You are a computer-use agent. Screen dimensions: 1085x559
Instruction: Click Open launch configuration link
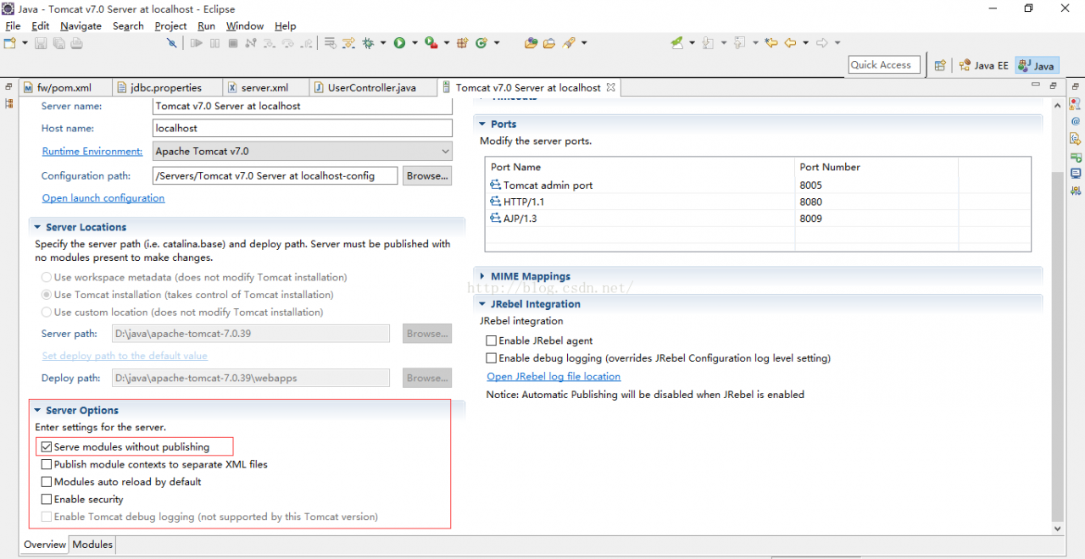(103, 198)
